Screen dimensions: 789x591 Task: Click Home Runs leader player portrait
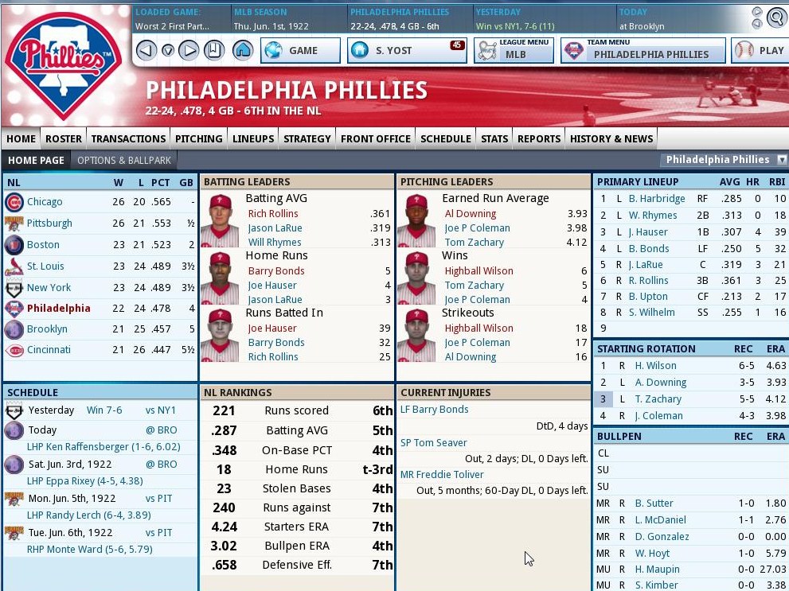220,278
